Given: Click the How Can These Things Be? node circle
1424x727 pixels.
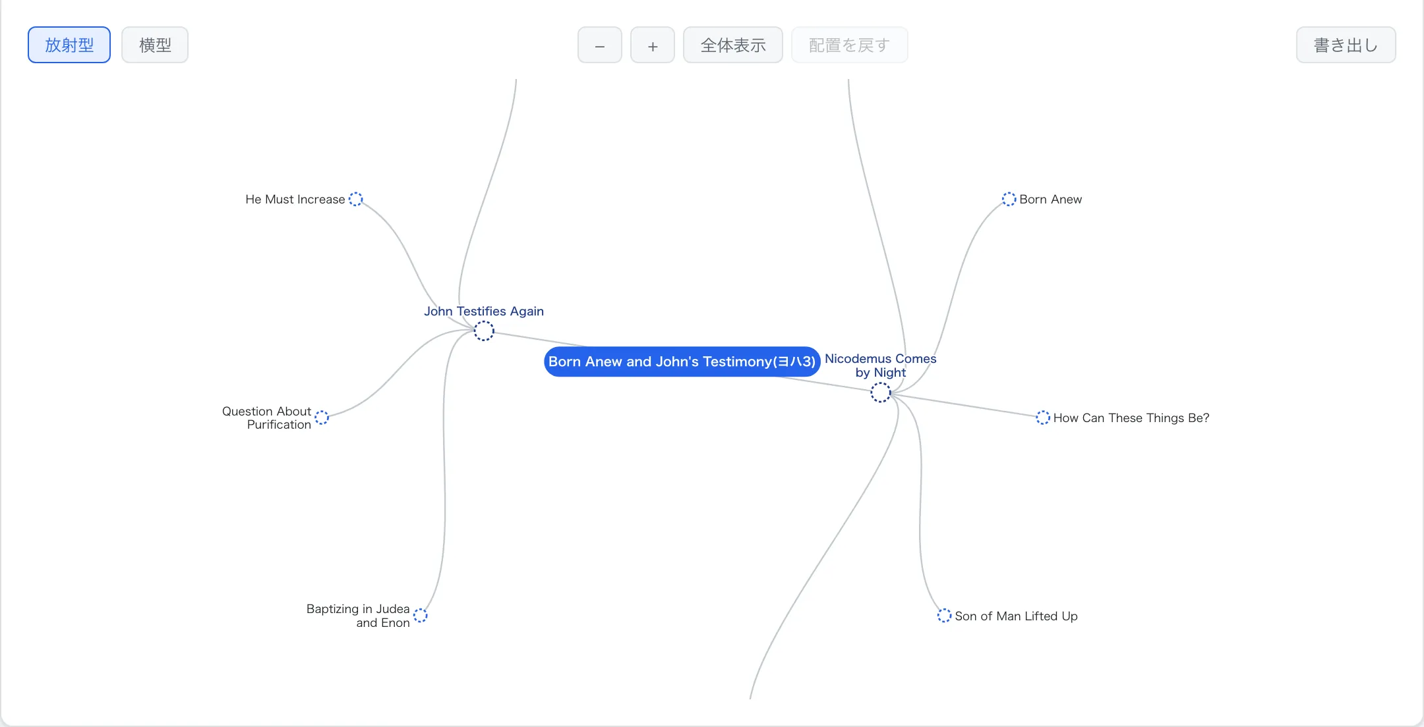Looking at the screenshot, I should coord(1042,417).
